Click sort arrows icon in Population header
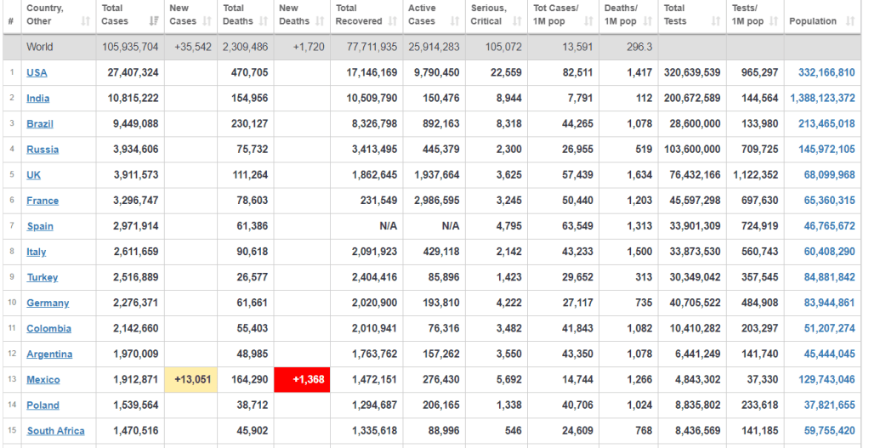This screenshot has width=869, height=448. coord(851,21)
